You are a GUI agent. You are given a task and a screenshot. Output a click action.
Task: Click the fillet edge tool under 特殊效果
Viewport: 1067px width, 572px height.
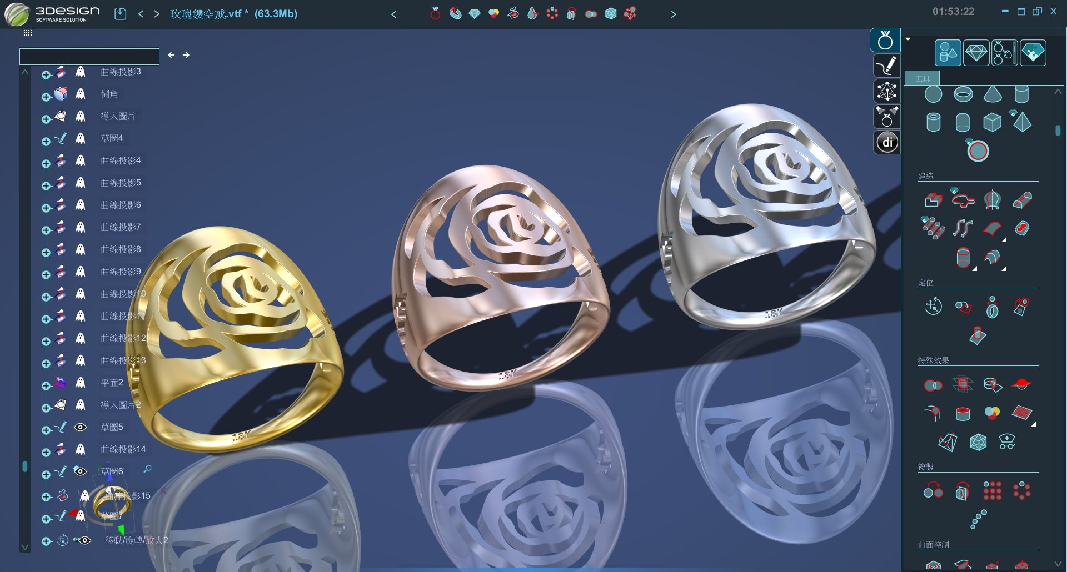pos(934,413)
